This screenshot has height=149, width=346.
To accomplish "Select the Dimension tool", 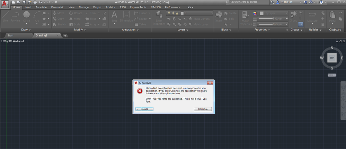I will [x=126, y=17].
